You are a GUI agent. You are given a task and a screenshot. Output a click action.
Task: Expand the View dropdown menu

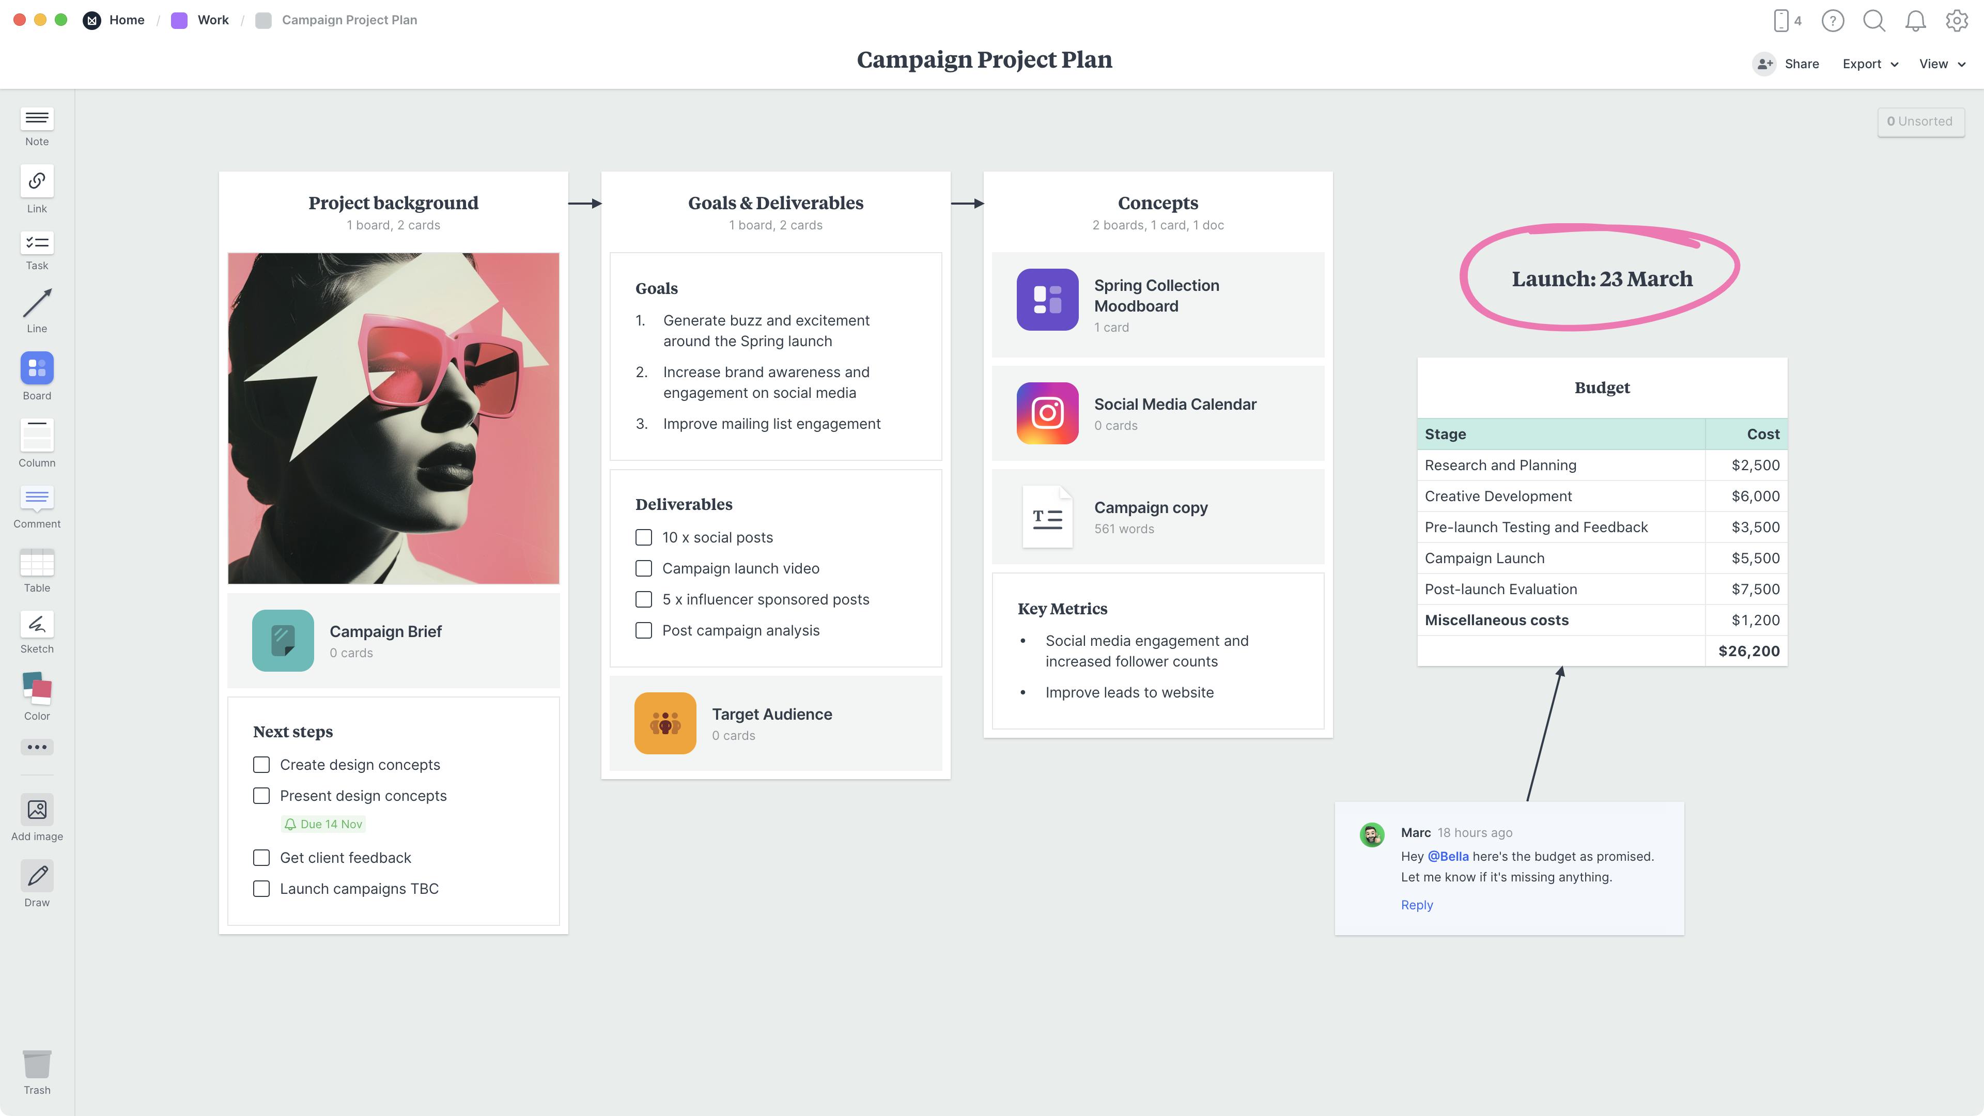pyautogui.click(x=1942, y=63)
